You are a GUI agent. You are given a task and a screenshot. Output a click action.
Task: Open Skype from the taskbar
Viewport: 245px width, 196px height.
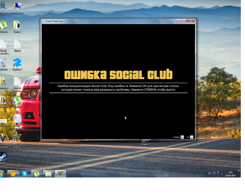click(x=25, y=174)
